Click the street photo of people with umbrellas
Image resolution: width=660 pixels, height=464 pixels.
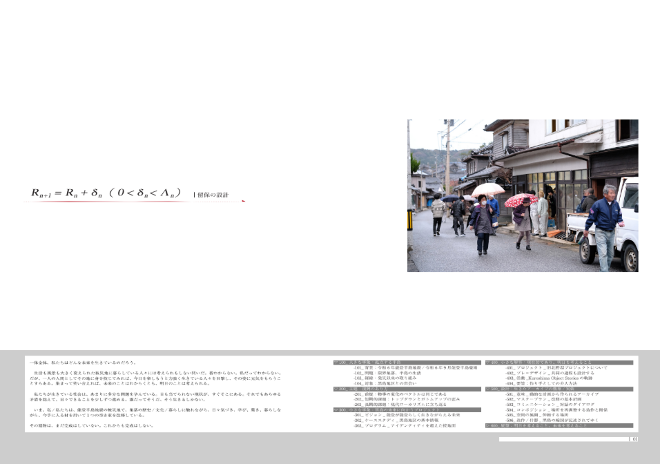522,195
